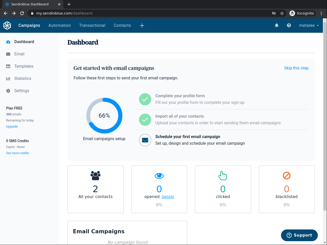Open the Chrome three-dot menu
The height and width of the screenshot is (245, 327).
click(321, 13)
